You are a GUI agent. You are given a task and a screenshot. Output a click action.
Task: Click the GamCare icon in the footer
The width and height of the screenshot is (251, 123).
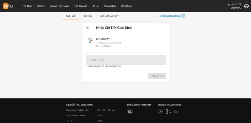tap(168, 111)
